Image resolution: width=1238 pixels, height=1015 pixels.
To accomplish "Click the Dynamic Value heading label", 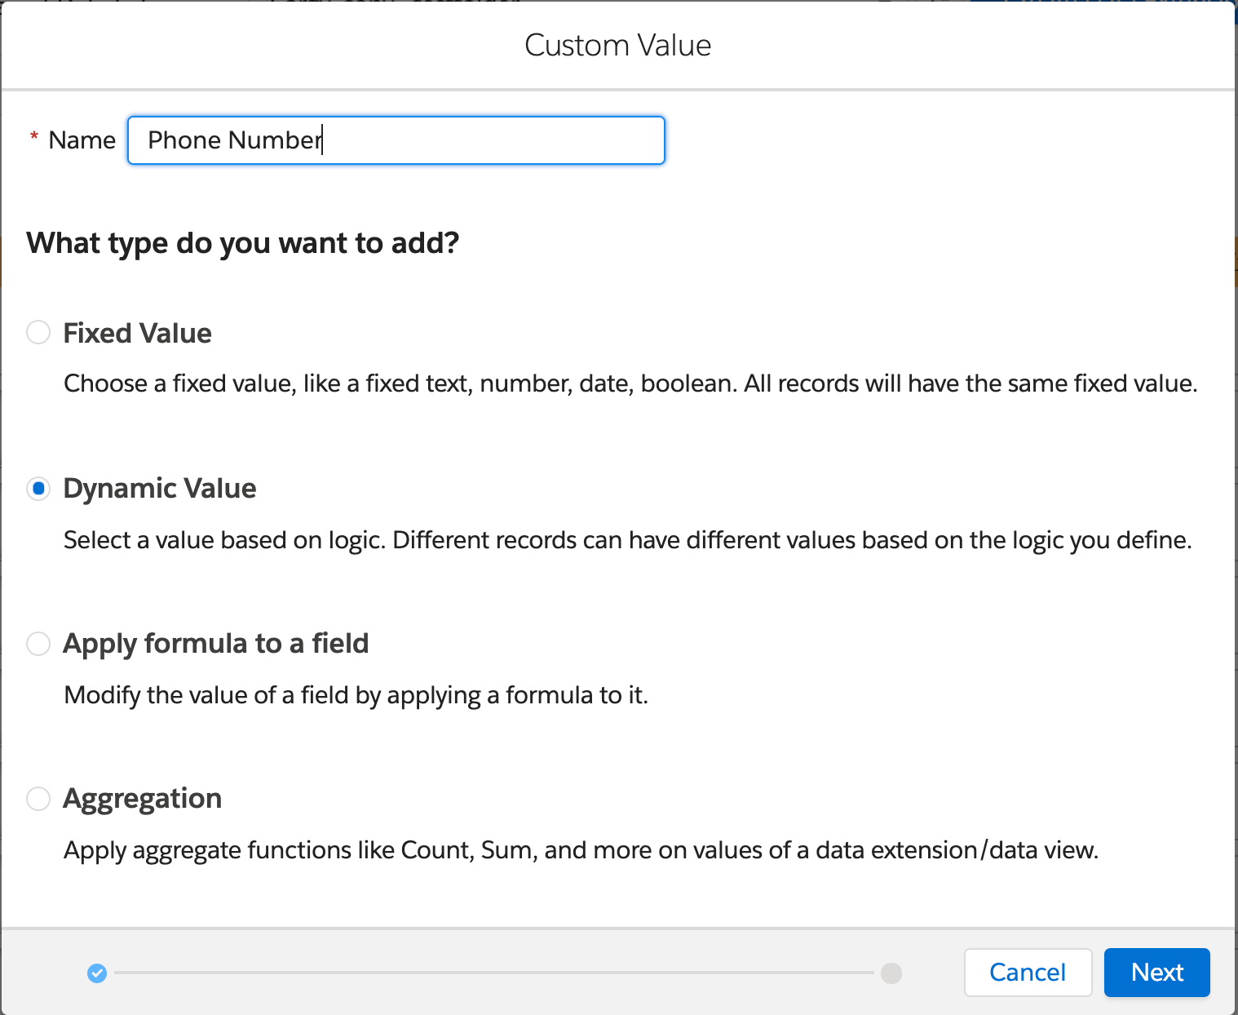I will coord(160,488).
